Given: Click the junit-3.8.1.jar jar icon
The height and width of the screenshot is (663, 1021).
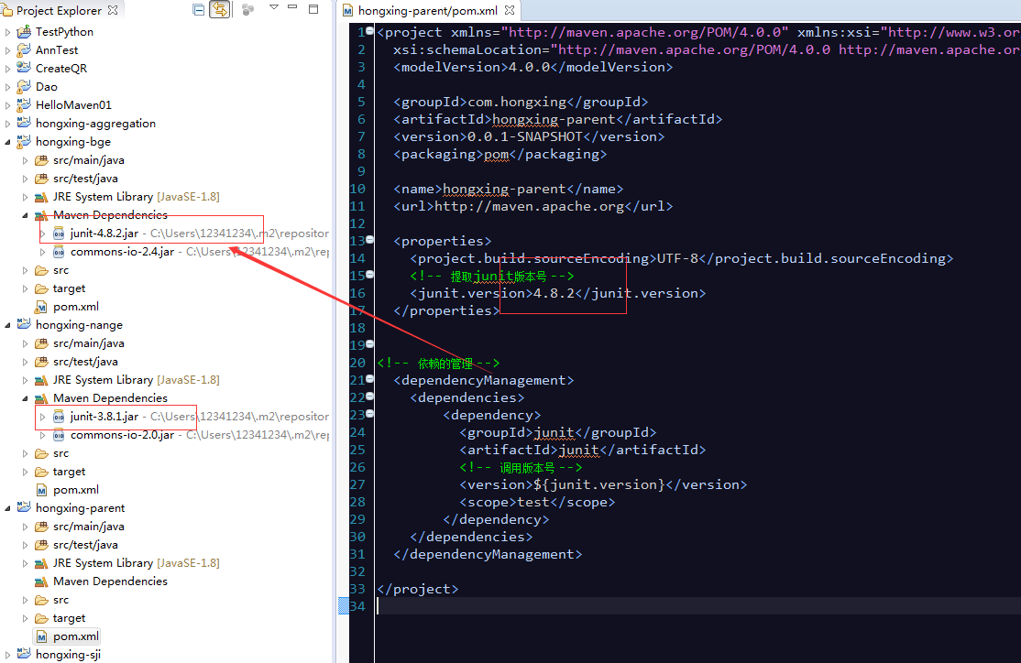Looking at the screenshot, I should 59,417.
